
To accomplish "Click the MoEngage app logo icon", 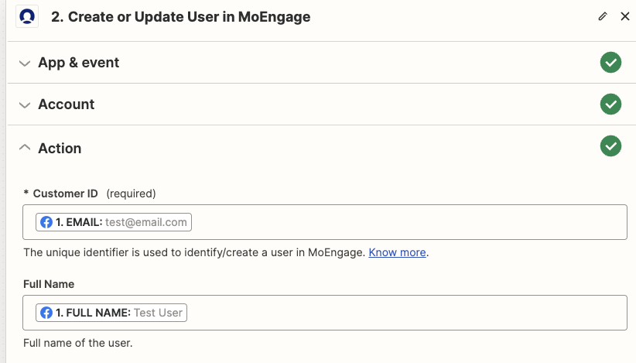I will pyautogui.click(x=27, y=16).
